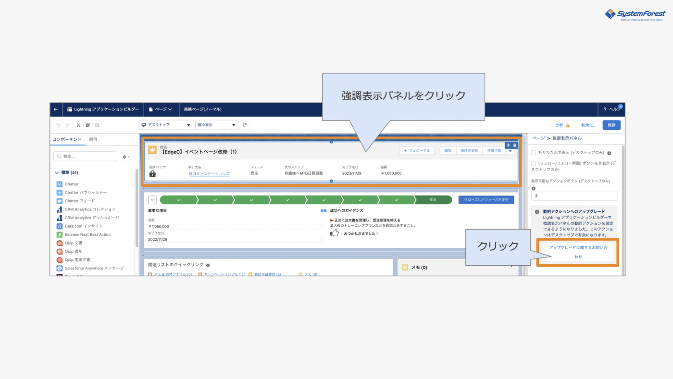Check the フォロー/フォロー解除 ボタンを非表示 checkbox
This screenshot has width=673, height=379.
(x=534, y=163)
